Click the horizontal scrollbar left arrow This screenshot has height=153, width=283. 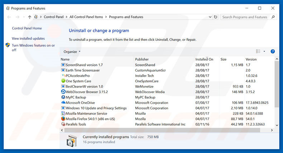tap(62, 130)
